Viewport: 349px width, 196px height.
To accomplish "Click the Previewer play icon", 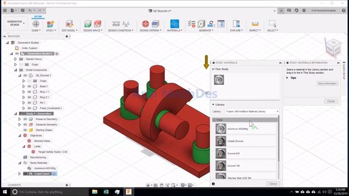I will tap(201, 24).
